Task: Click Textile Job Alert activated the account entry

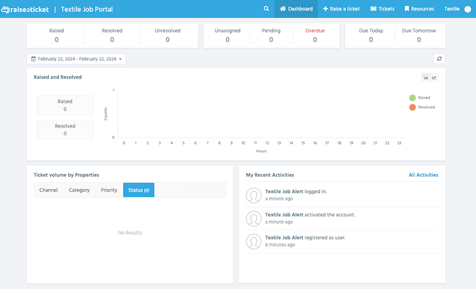Action: point(342,218)
